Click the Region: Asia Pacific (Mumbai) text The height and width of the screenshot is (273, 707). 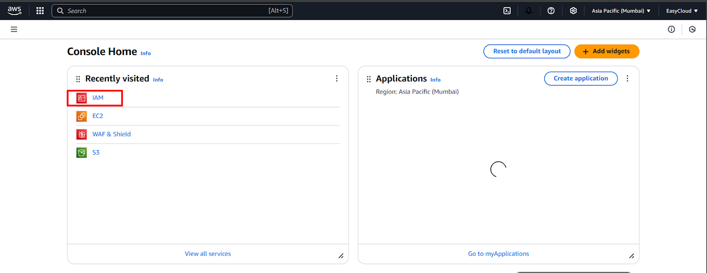pos(417,91)
